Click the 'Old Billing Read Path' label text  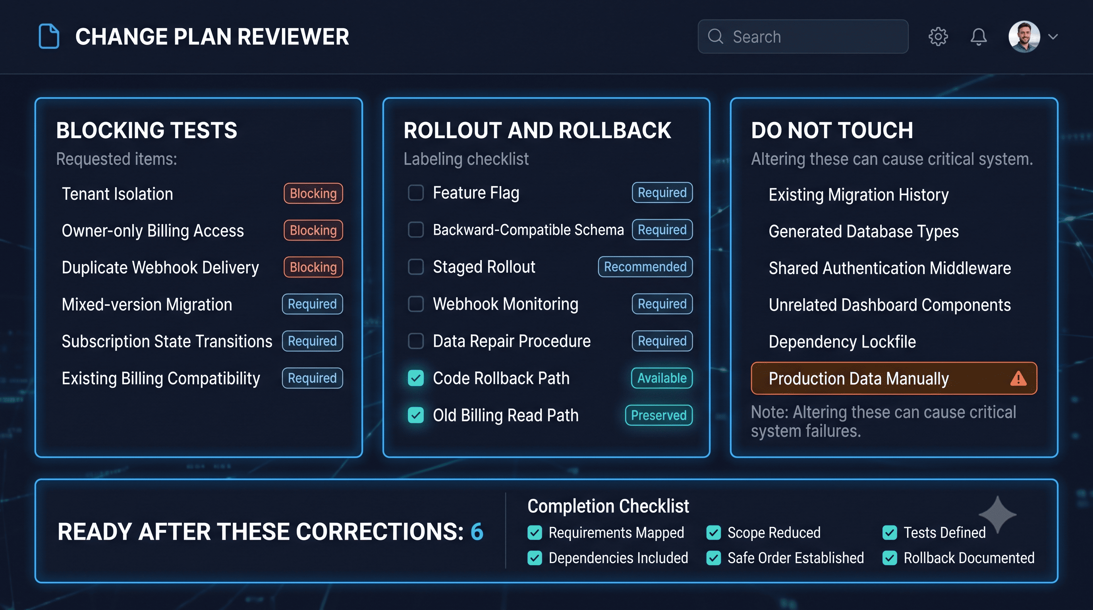(506, 415)
